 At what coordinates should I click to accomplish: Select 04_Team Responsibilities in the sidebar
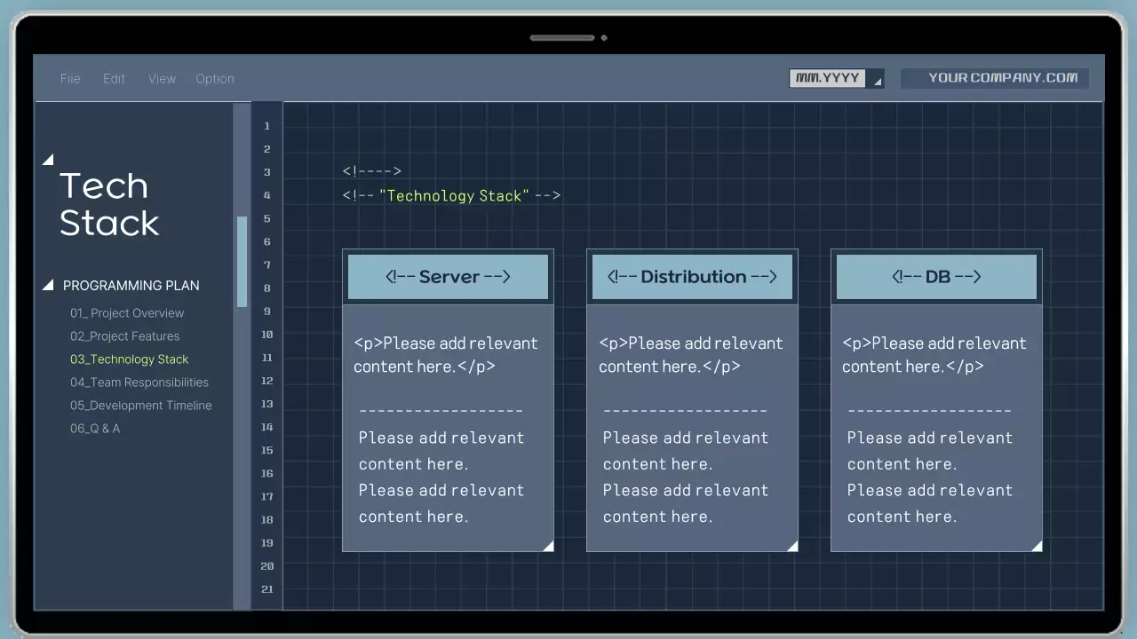pyautogui.click(x=140, y=383)
